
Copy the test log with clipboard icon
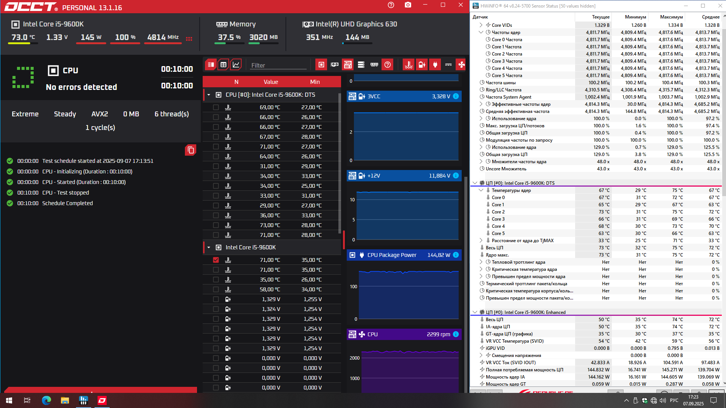click(191, 150)
